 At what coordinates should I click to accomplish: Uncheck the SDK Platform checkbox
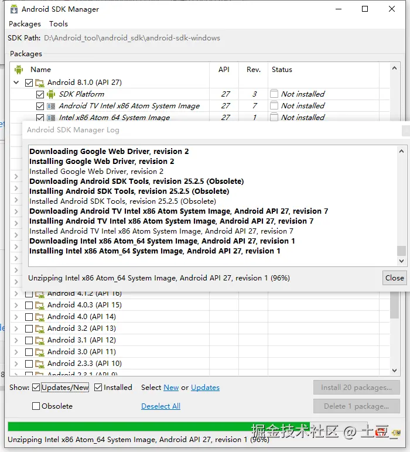(x=40, y=94)
